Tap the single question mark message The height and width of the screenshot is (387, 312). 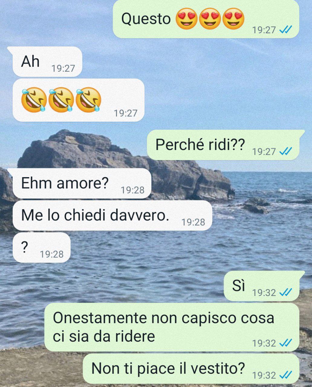(x=42, y=248)
